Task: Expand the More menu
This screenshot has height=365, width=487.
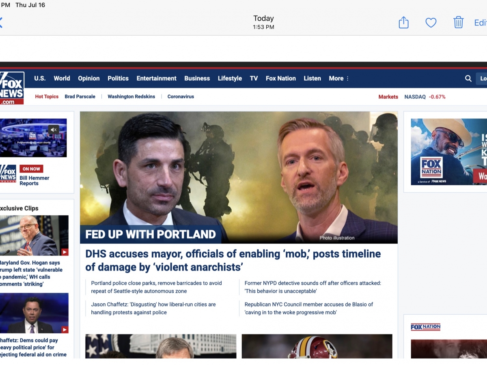Action: coord(339,78)
